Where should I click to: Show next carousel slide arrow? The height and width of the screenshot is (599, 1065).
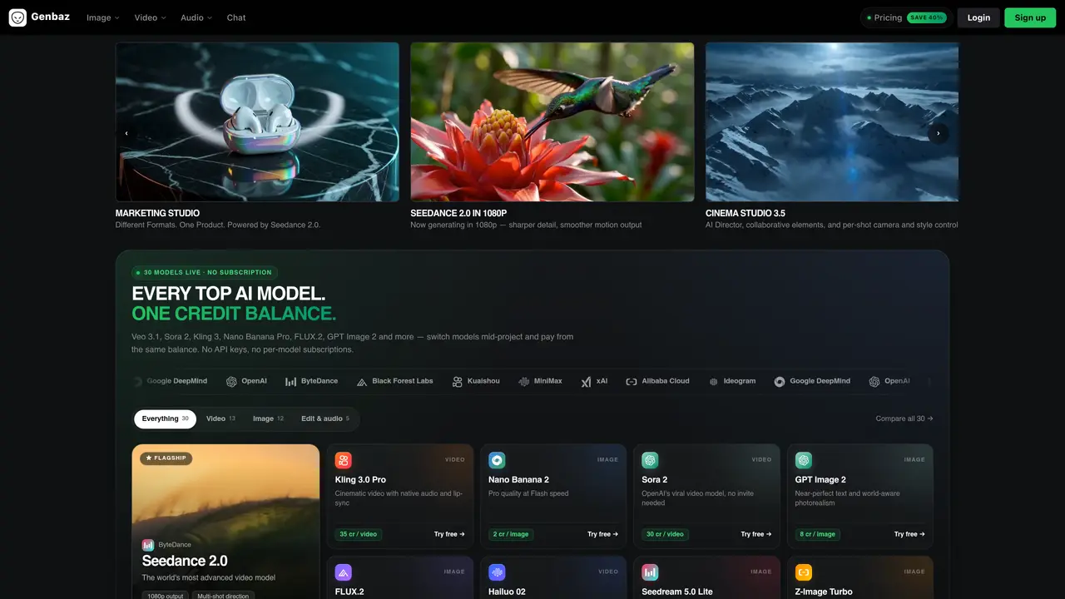938,133
